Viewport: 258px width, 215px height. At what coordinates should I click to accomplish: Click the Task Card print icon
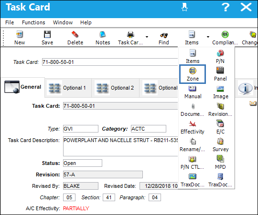click(x=130, y=34)
